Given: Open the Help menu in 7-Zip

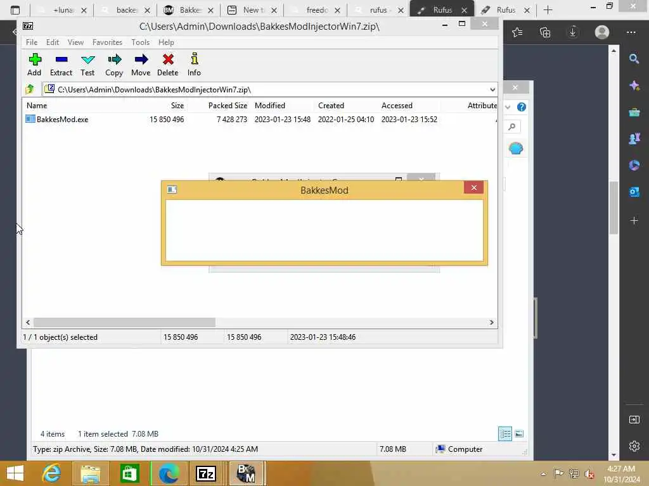Looking at the screenshot, I should tap(166, 42).
